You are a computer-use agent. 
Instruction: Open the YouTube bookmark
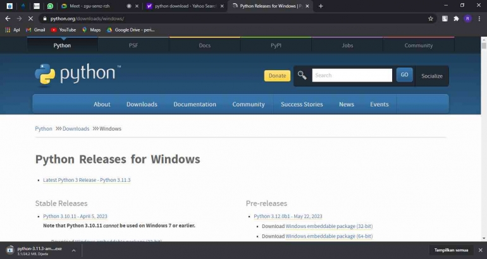[63, 30]
